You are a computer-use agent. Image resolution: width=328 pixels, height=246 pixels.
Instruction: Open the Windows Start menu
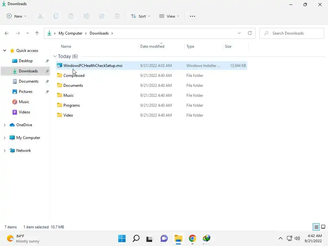pyautogui.click(x=122, y=238)
